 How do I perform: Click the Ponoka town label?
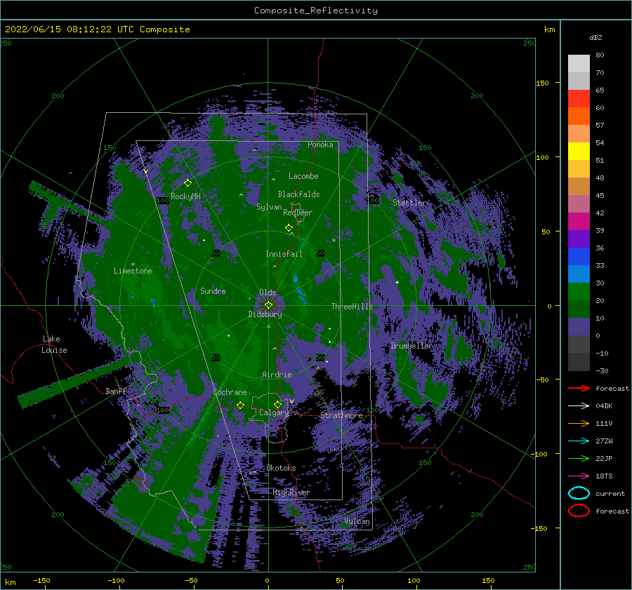[320, 145]
